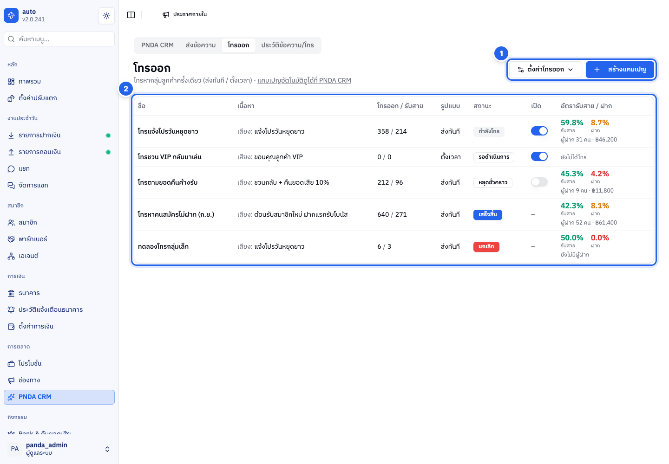Viewport: 669px width, 464px height.
Task: Open แชท chat in sidebar
Action: pos(59,169)
